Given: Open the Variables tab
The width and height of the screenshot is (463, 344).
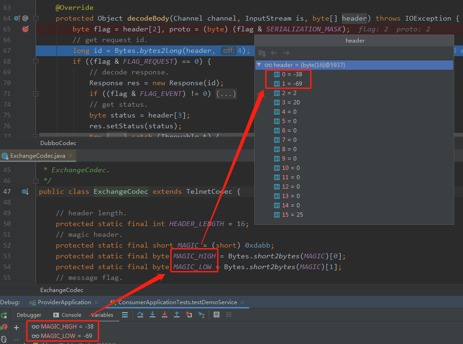Looking at the screenshot, I should point(102,315).
